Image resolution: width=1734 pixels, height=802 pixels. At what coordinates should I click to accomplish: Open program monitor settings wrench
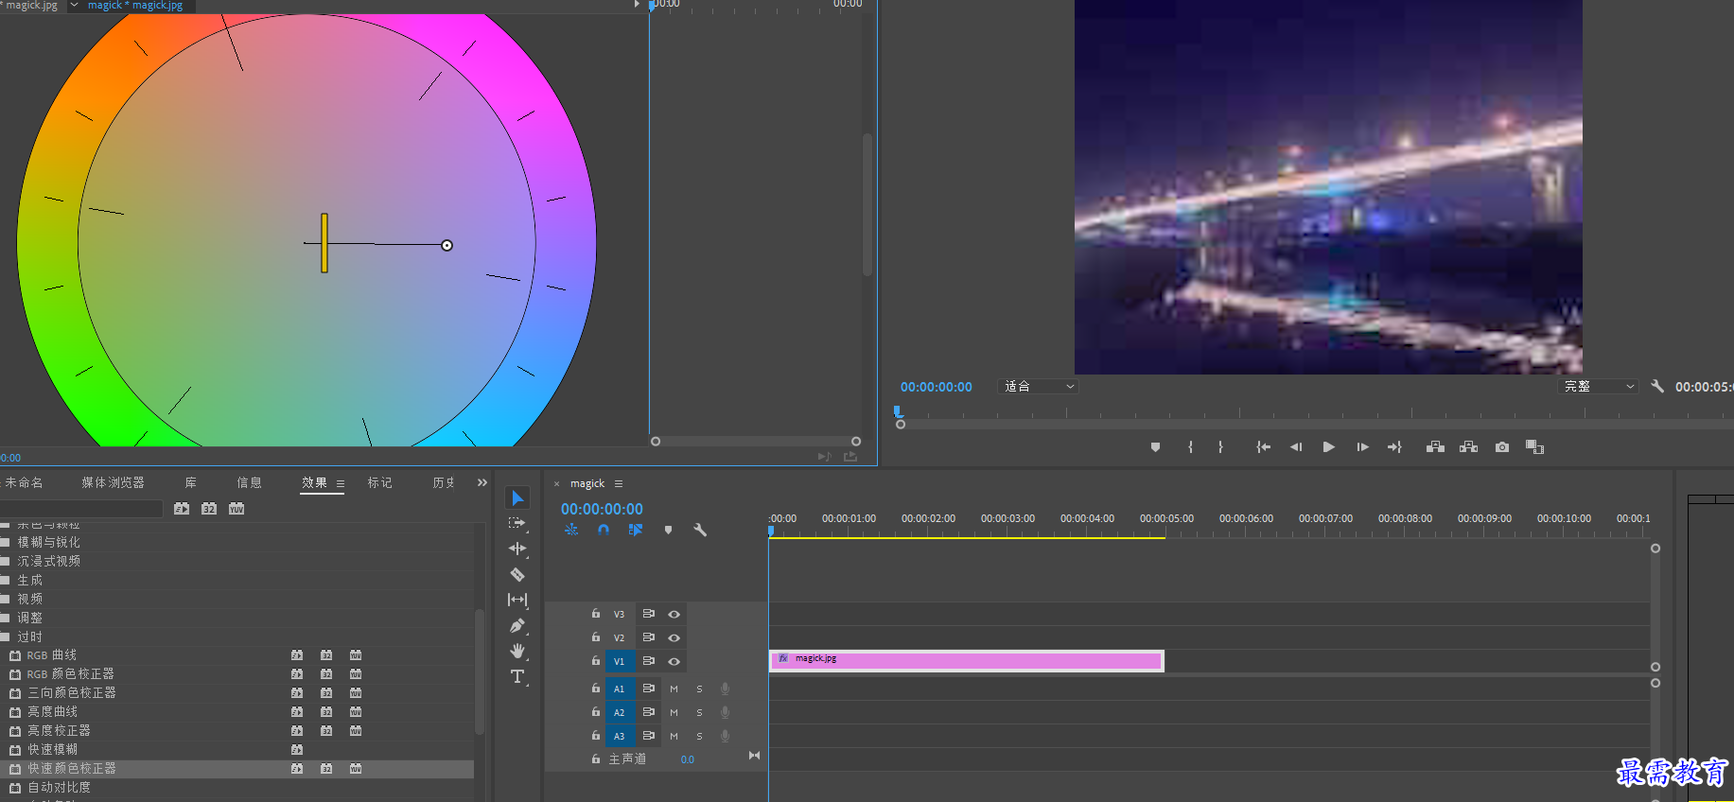1657,386
